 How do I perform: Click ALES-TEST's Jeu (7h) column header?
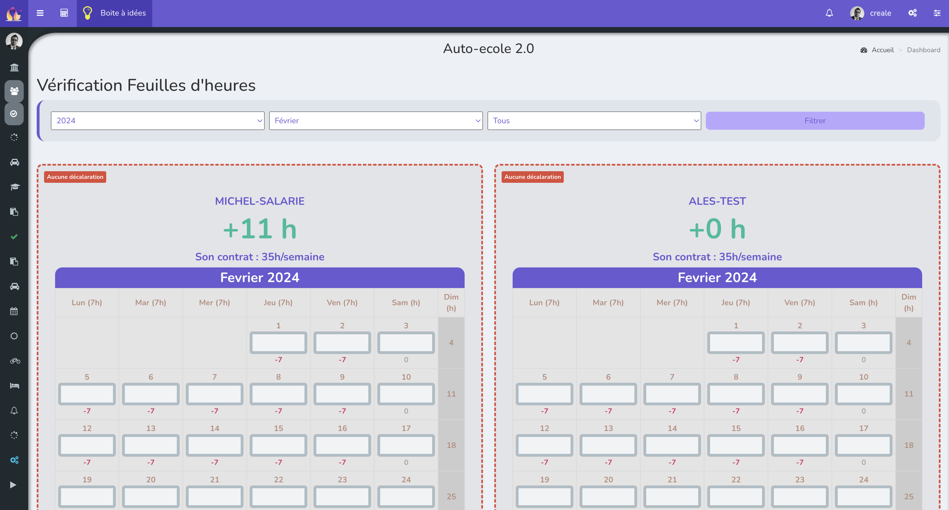pos(736,302)
